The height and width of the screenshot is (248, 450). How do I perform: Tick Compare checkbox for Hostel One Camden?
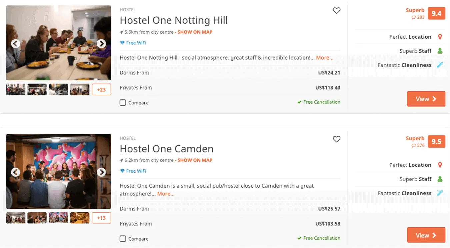click(x=123, y=239)
